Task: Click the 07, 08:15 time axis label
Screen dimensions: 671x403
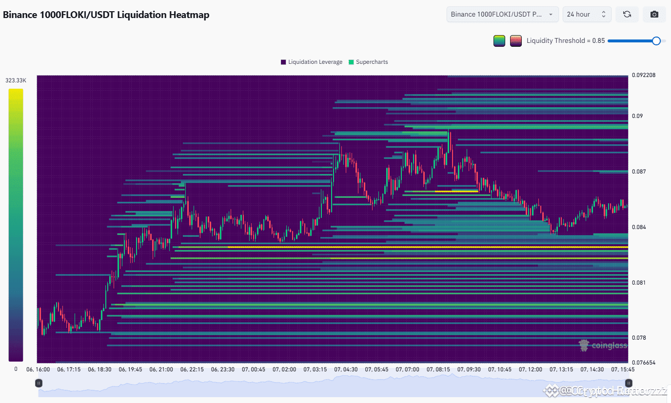Action: point(438,369)
